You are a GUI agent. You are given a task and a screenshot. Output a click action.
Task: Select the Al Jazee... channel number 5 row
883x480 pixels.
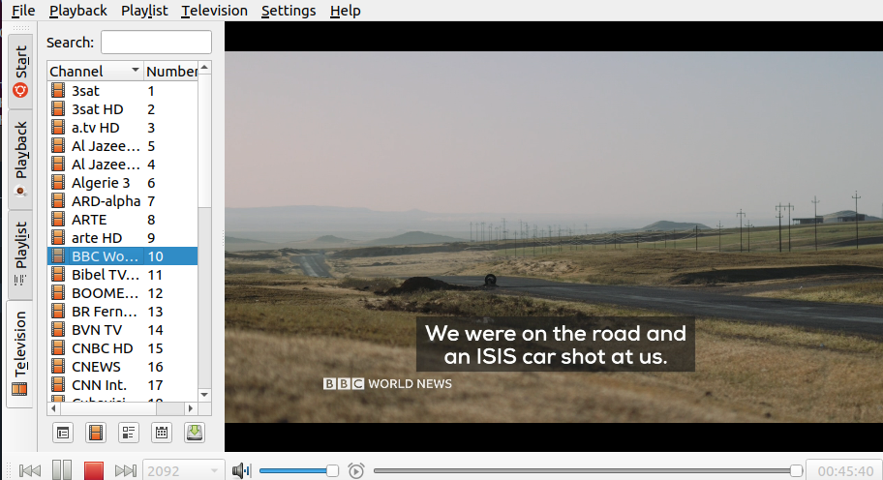point(122,146)
